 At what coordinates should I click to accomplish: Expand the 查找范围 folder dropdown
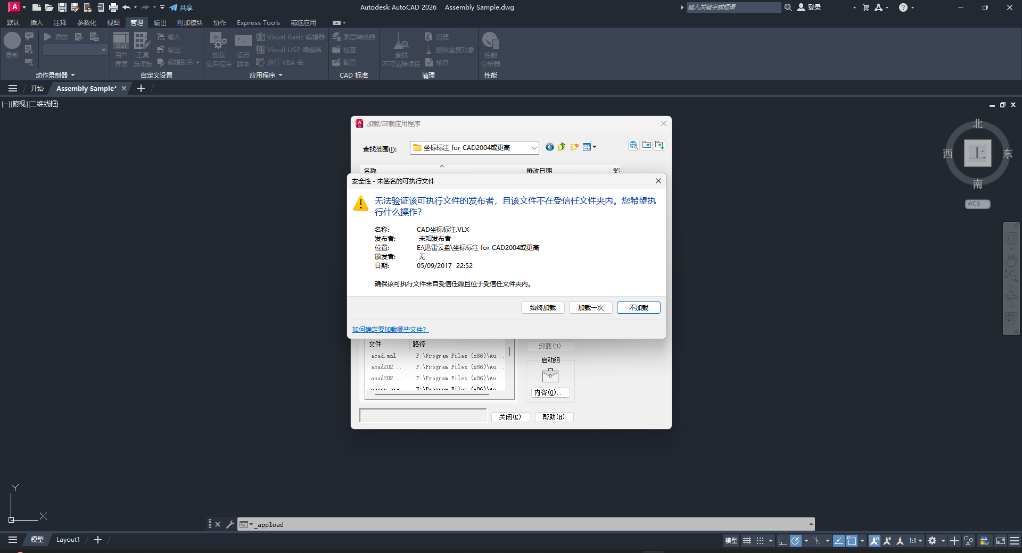tap(533, 148)
